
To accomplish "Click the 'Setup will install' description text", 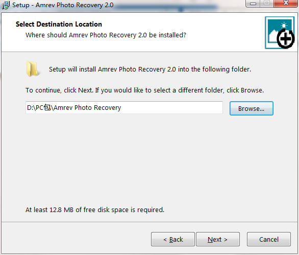I will (x=150, y=69).
